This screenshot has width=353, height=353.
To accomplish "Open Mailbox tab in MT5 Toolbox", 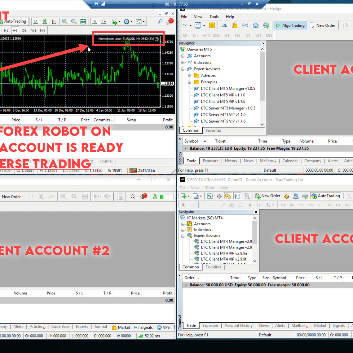I will pos(268,161).
